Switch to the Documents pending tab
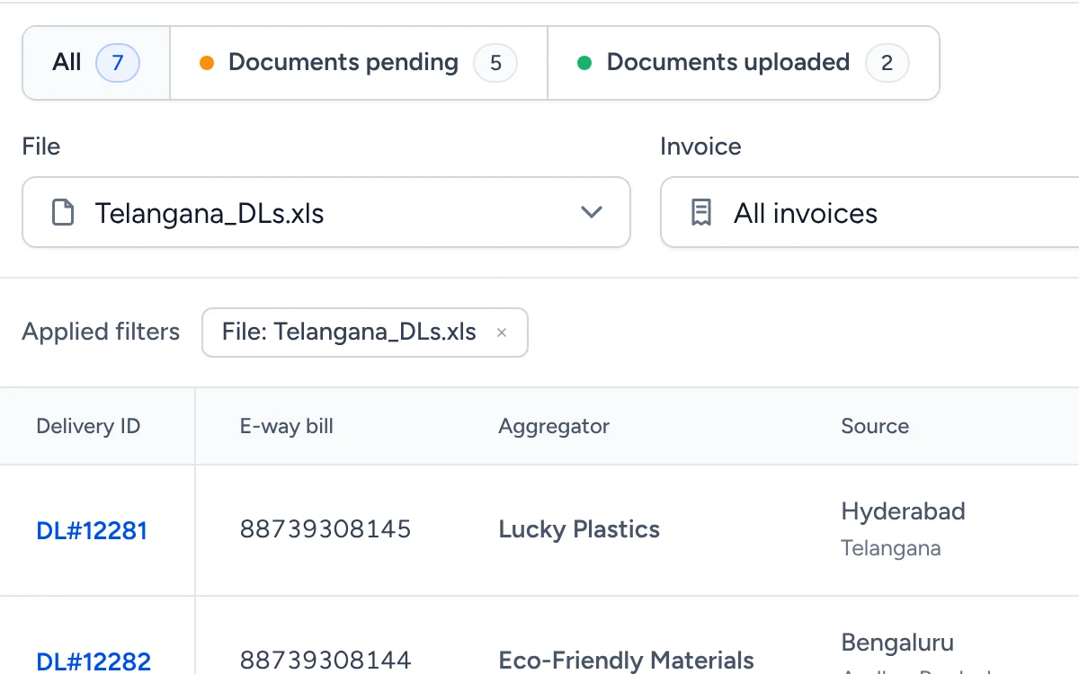This screenshot has width=1079, height=674. [x=358, y=63]
